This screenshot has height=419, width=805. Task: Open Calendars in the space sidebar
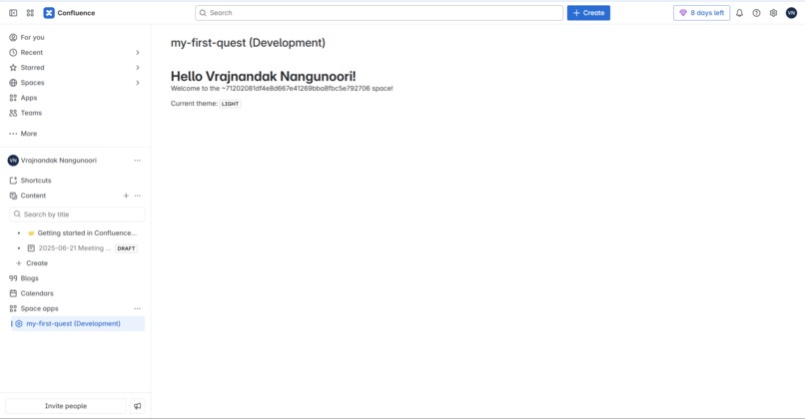(36, 293)
